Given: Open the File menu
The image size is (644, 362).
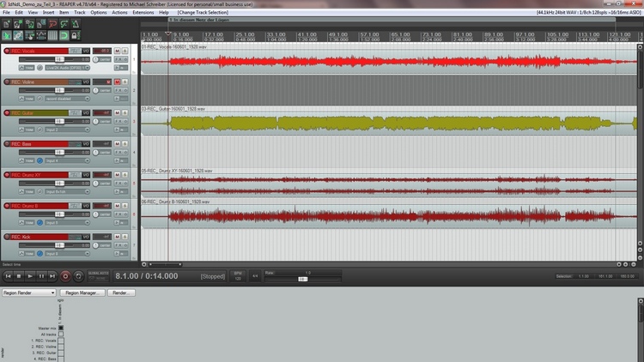Looking at the screenshot, I should click(x=6, y=12).
